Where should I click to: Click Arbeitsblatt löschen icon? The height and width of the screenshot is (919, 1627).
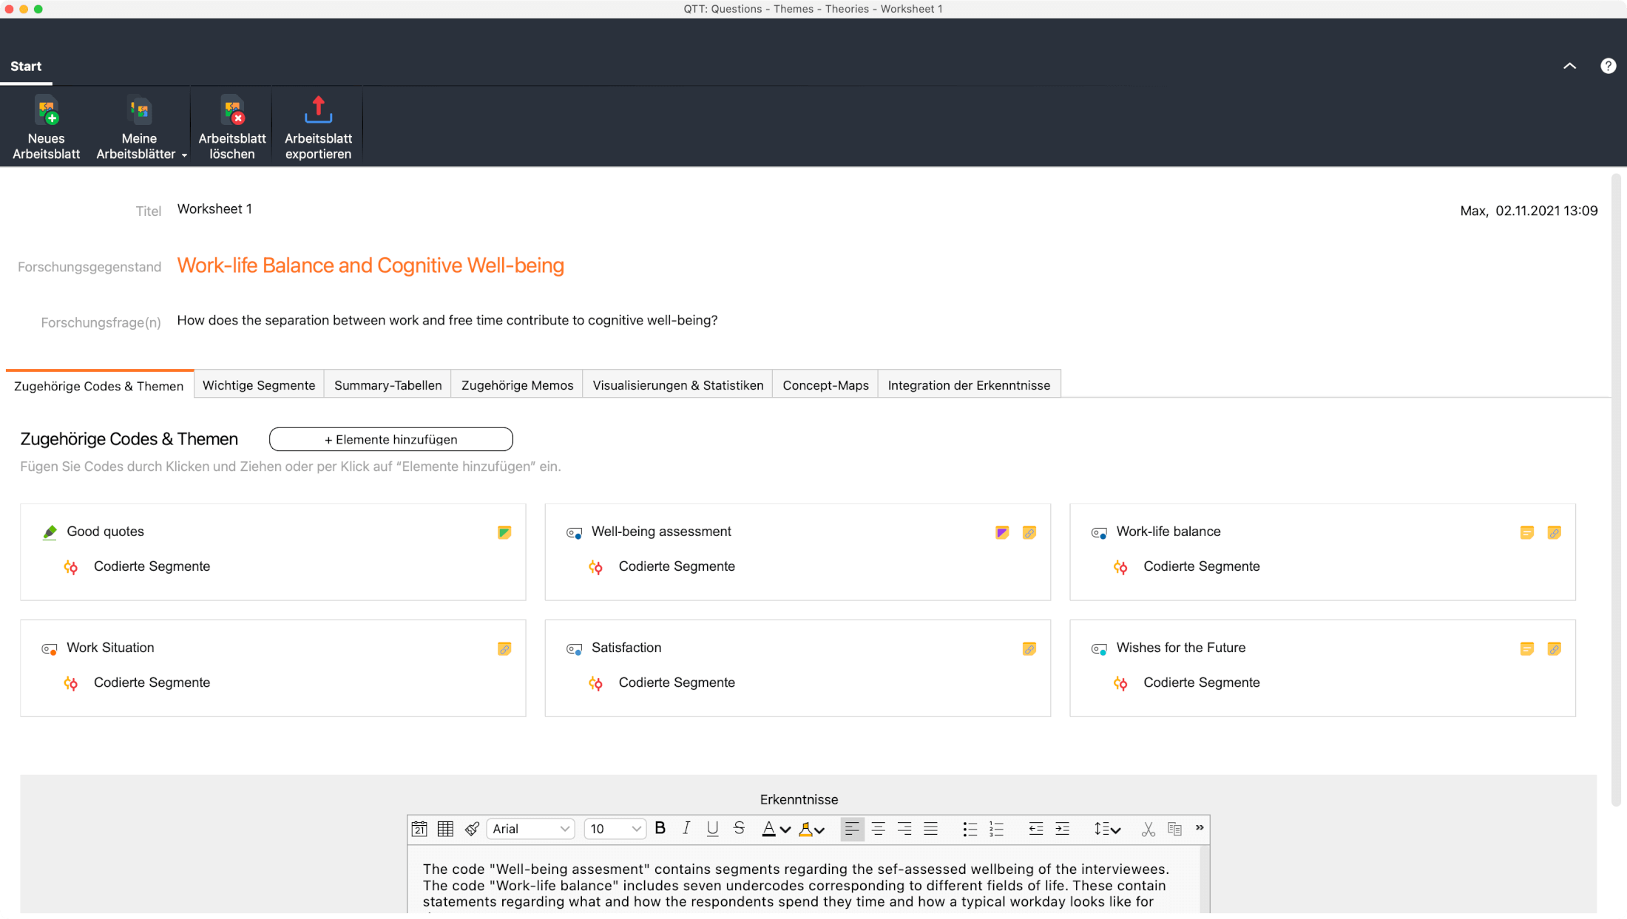[232, 112]
